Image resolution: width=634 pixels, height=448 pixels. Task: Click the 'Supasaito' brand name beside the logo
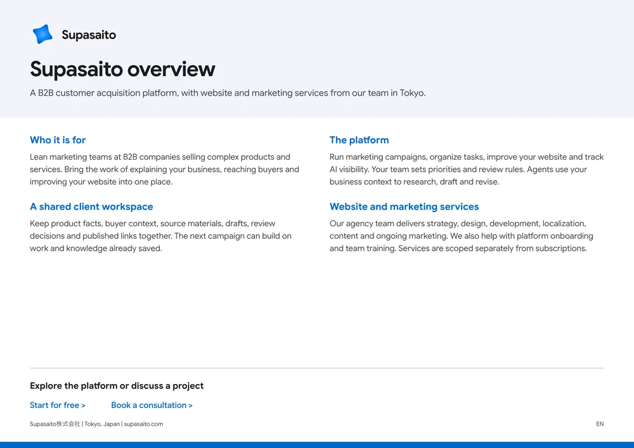click(x=89, y=35)
